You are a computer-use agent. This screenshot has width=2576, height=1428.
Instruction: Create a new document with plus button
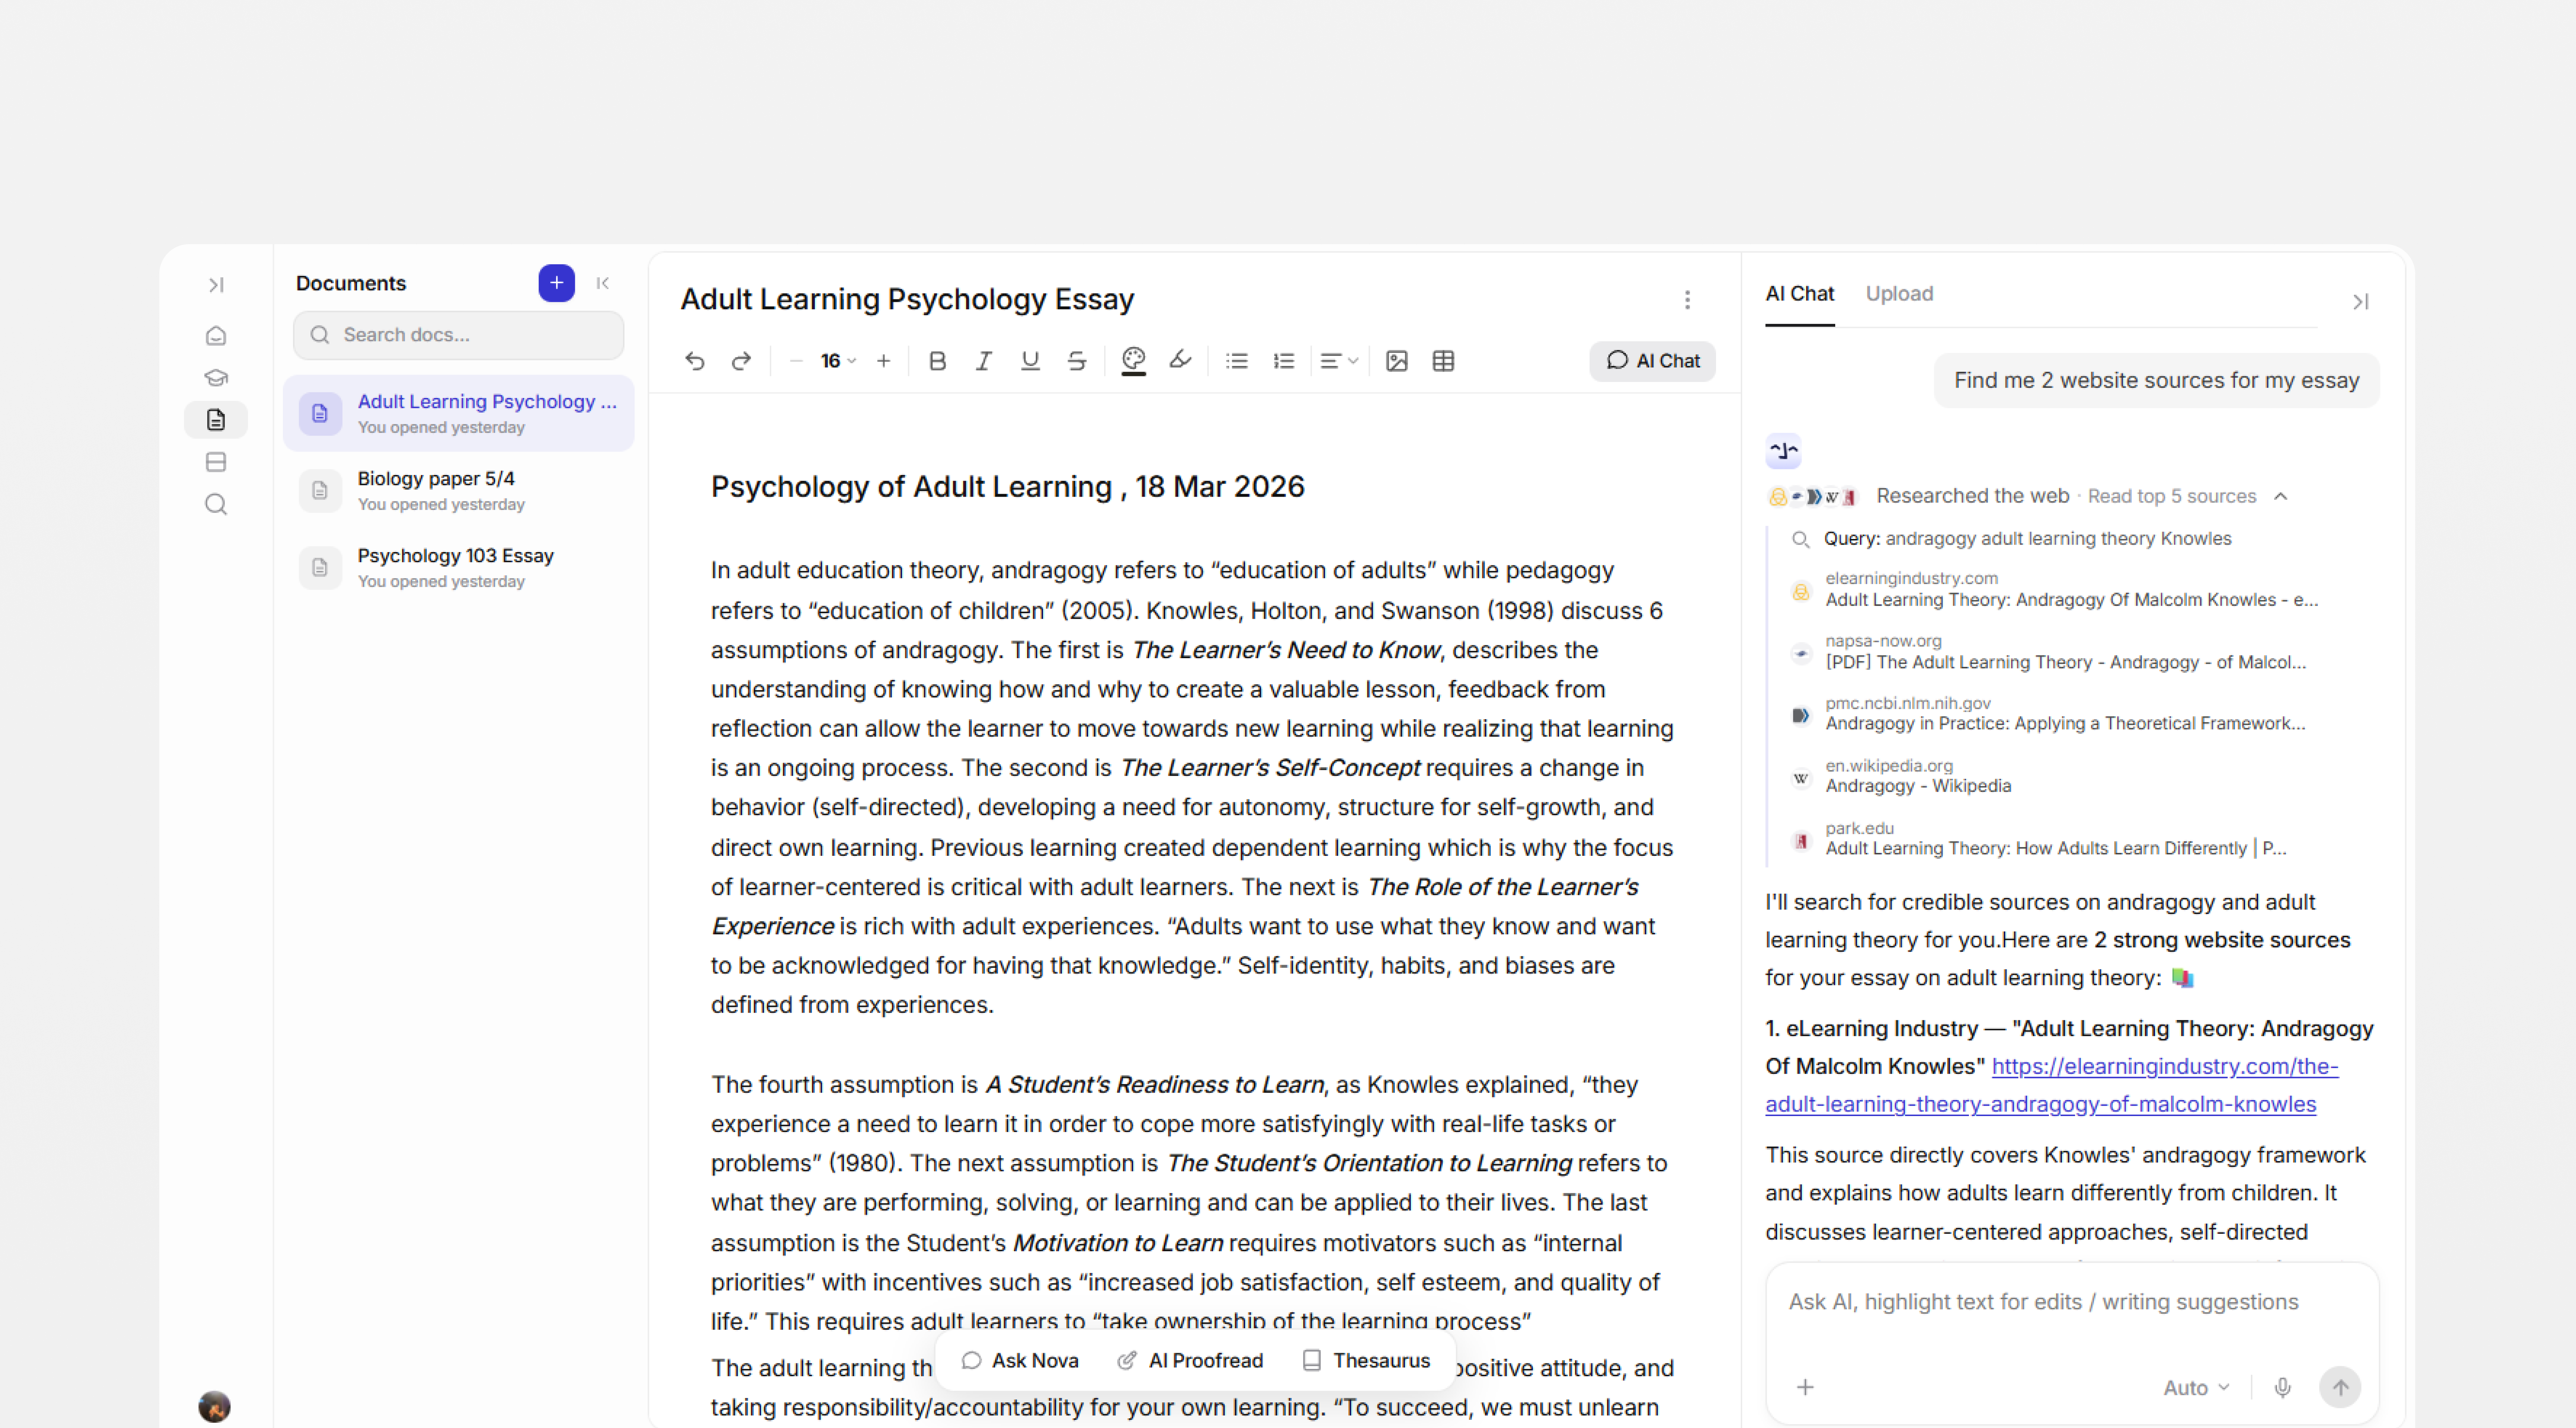click(557, 283)
